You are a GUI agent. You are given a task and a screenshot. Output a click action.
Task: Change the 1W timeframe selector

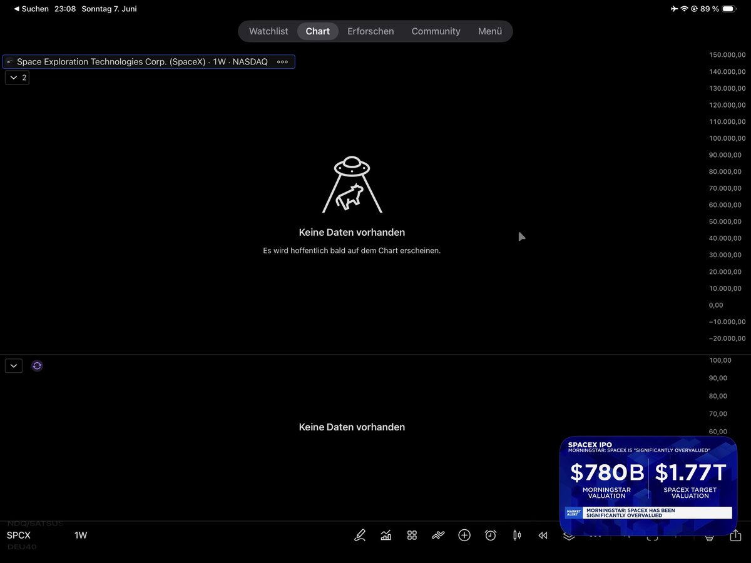click(x=81, y=535)
